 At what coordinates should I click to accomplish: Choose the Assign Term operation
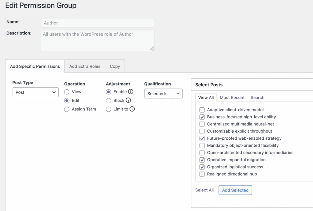coord(67,109)
